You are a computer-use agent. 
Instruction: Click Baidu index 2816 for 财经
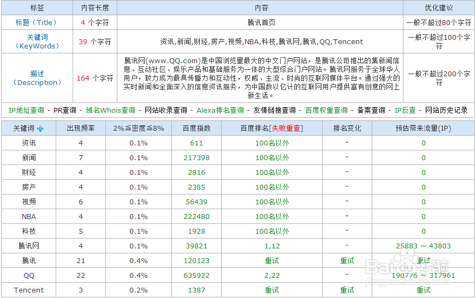coord(197,173)
